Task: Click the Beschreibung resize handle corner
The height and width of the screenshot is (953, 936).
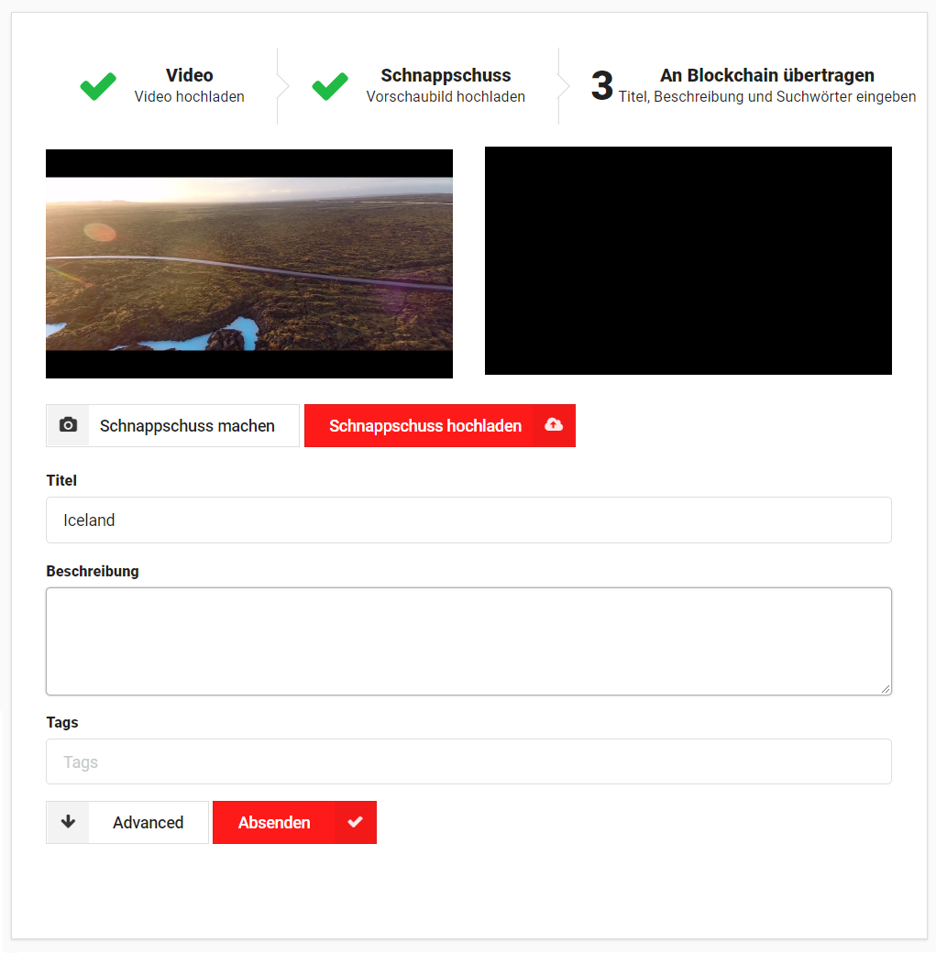Action: tap(886, 688)
